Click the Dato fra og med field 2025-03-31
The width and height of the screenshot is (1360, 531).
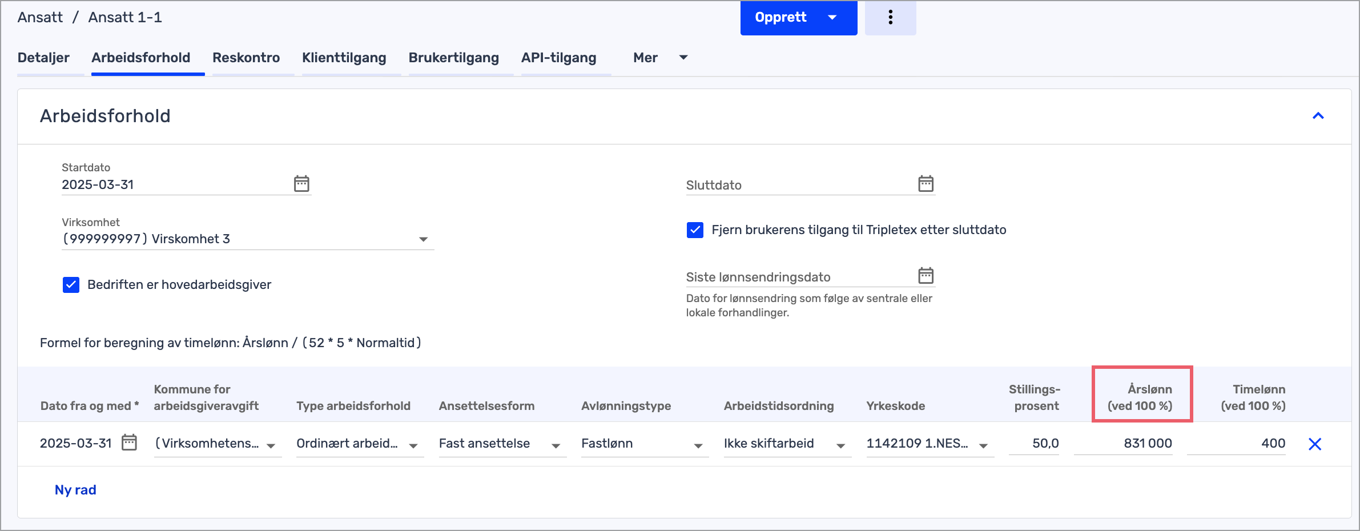click(x=76, y=443)
